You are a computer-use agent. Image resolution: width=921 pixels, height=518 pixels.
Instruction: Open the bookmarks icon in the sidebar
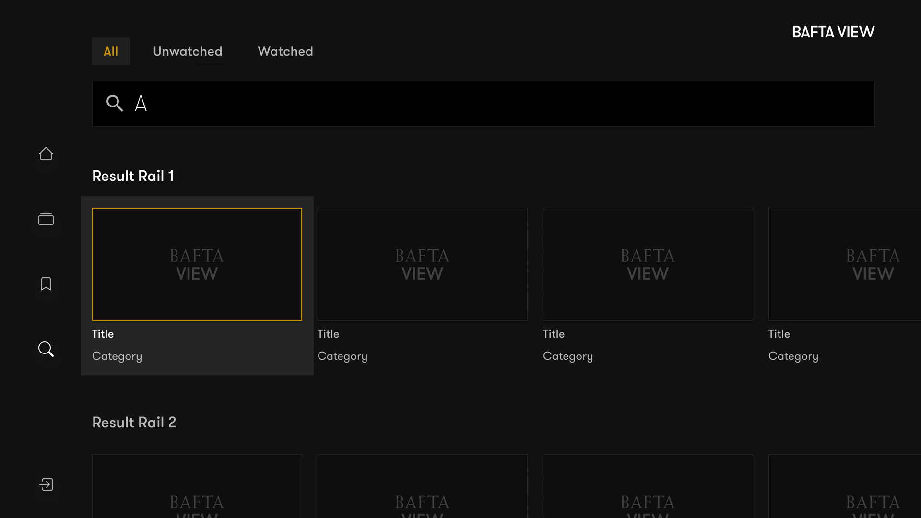click(x=46, y=283)
